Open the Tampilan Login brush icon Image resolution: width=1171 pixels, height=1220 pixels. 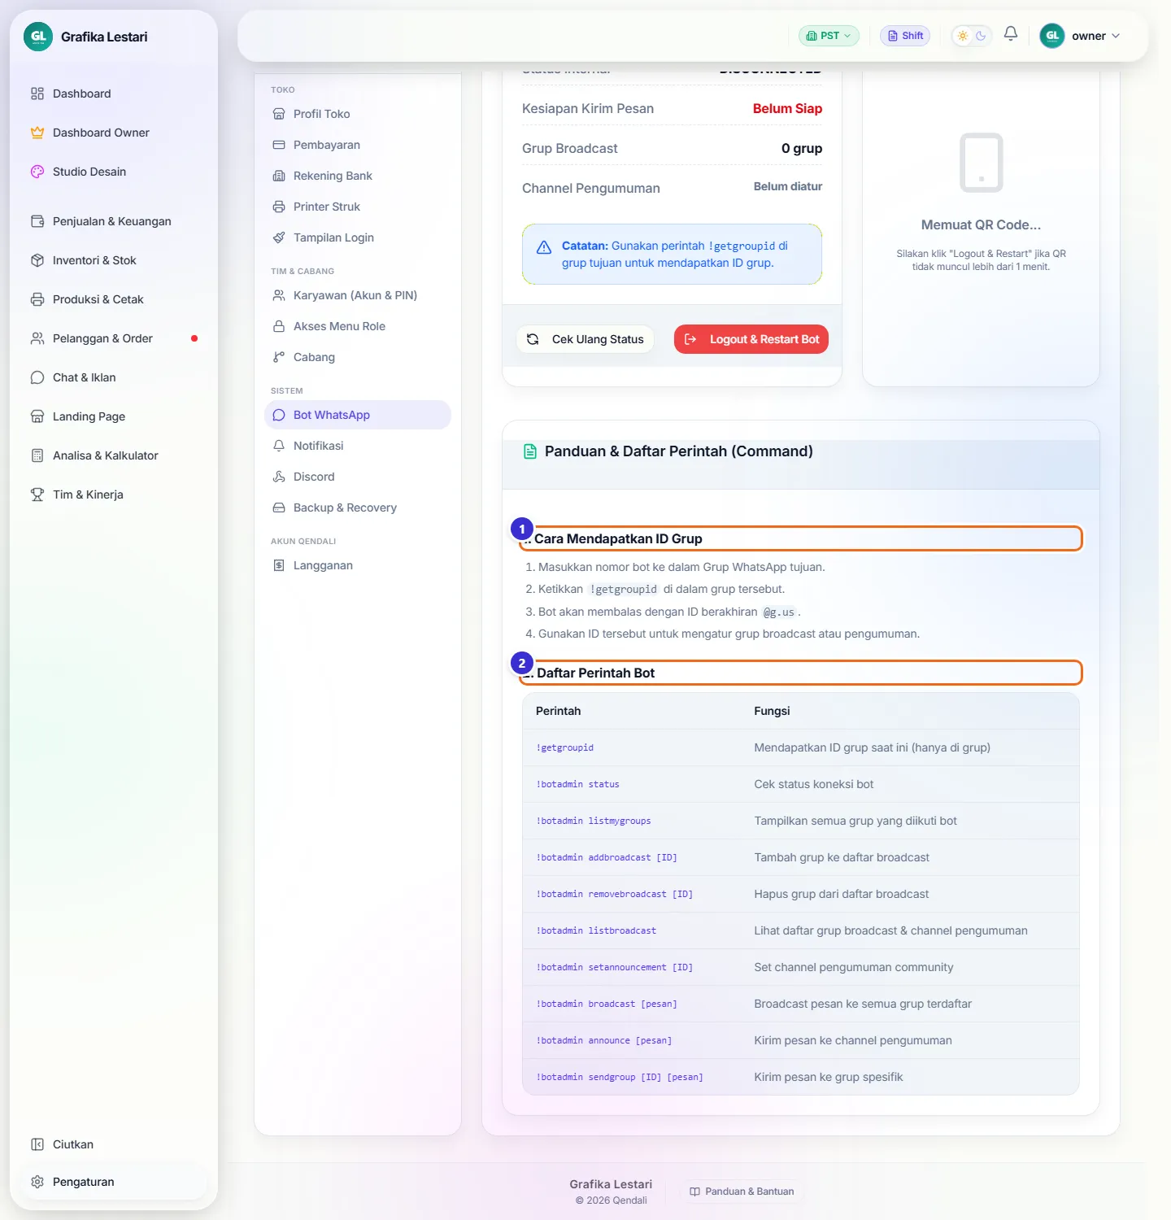(x=279, y=237)
